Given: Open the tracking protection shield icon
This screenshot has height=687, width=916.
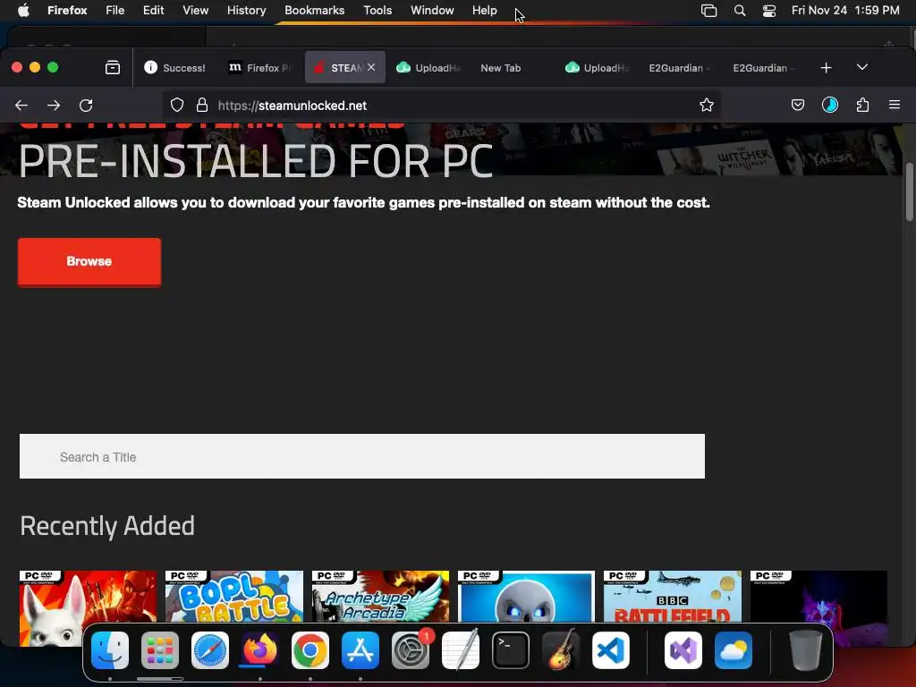Looking at the screenshot, I should 177,106.
